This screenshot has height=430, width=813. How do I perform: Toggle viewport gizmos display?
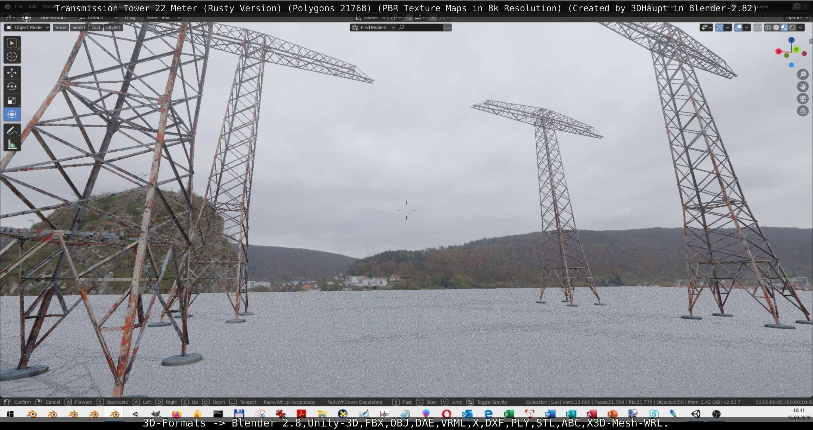click(x=720, y=27)
